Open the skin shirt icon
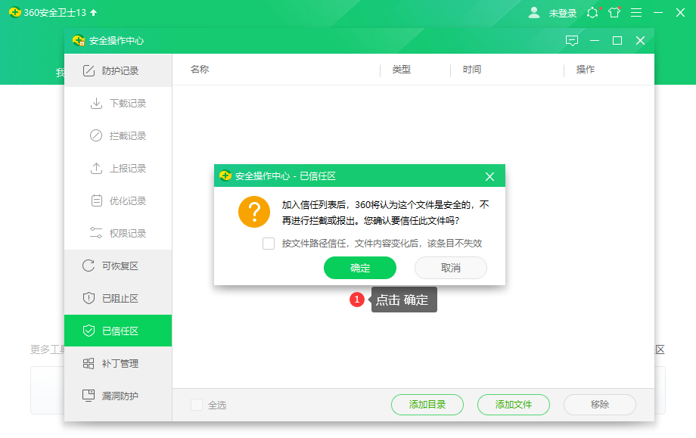This screenshot has height=438, width=696. (x=614, y=12)
